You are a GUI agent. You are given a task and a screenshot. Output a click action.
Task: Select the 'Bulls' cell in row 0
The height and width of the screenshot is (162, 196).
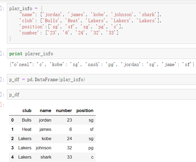point(27,120)
